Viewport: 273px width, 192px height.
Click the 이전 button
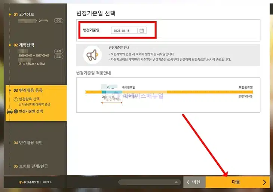(194, 182)
